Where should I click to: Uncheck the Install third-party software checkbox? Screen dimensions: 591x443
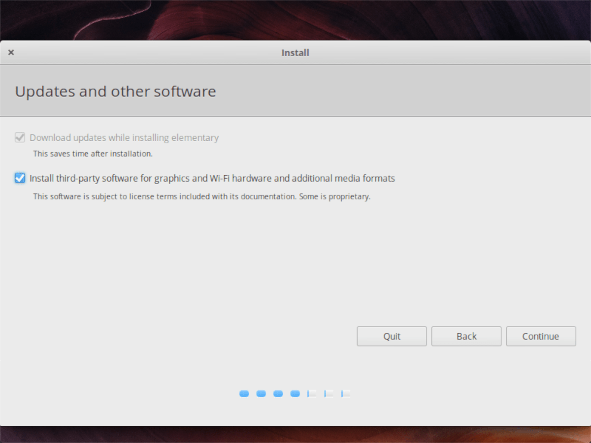click(20, 178)
